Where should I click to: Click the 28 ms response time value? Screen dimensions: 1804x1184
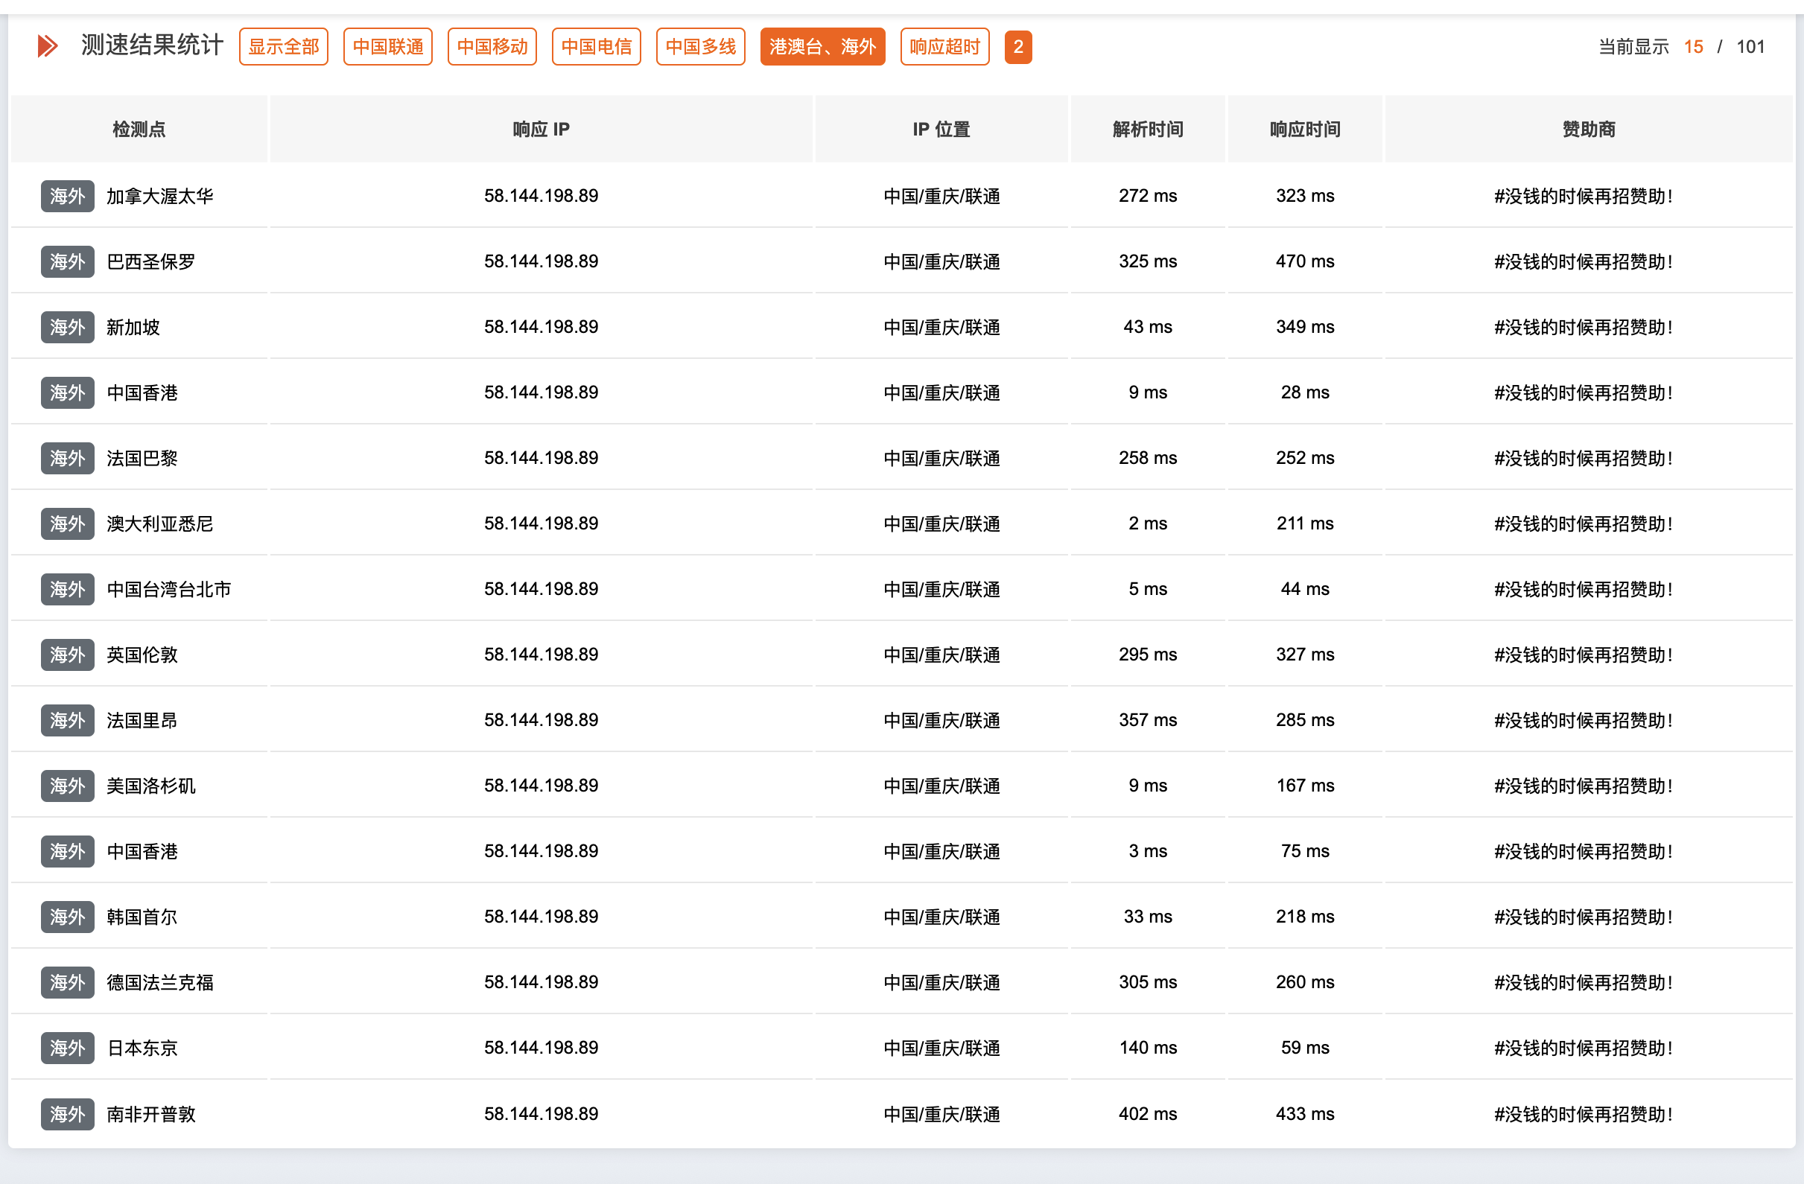pyautogui.click(x=1305, y=392)
